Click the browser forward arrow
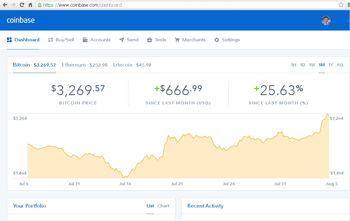This screenshot has width=350, height=221. pos(13,5)
